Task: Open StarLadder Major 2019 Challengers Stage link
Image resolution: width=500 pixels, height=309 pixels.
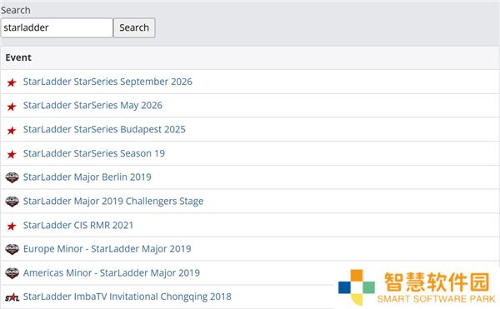Action: (113, 201)
